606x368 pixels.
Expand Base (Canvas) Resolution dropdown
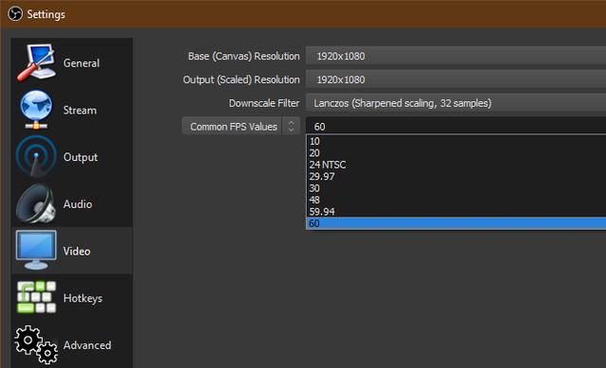(x=455, y=56)
